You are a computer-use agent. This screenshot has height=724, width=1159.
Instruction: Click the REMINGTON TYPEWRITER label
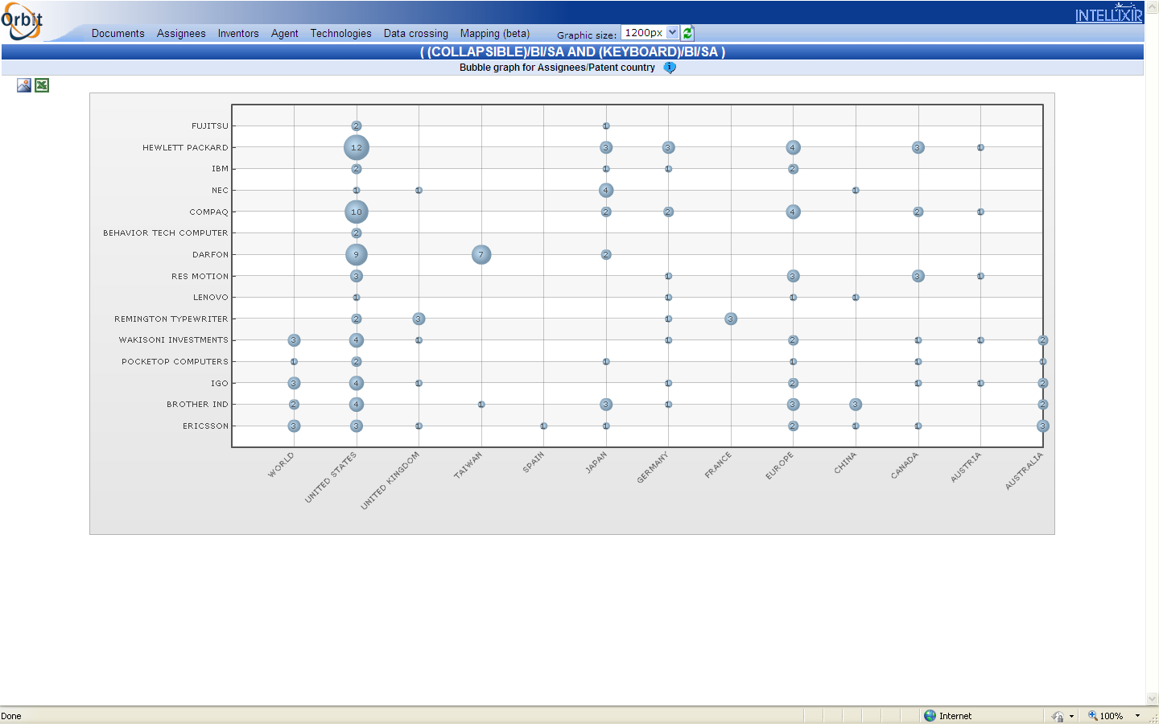[x=171, y=319]
